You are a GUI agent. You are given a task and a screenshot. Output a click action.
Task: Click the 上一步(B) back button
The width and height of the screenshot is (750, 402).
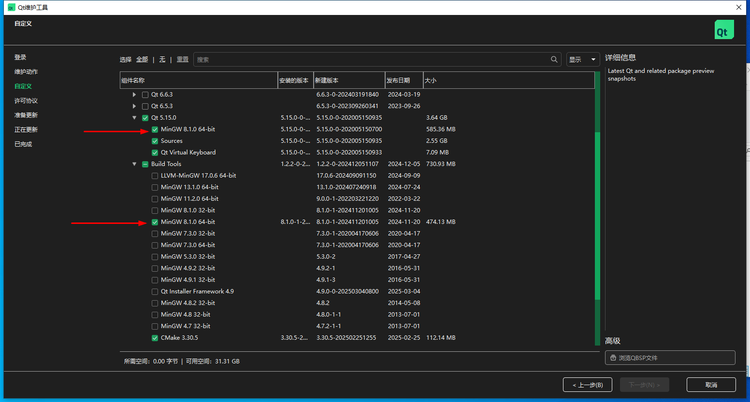coord(588,385)
